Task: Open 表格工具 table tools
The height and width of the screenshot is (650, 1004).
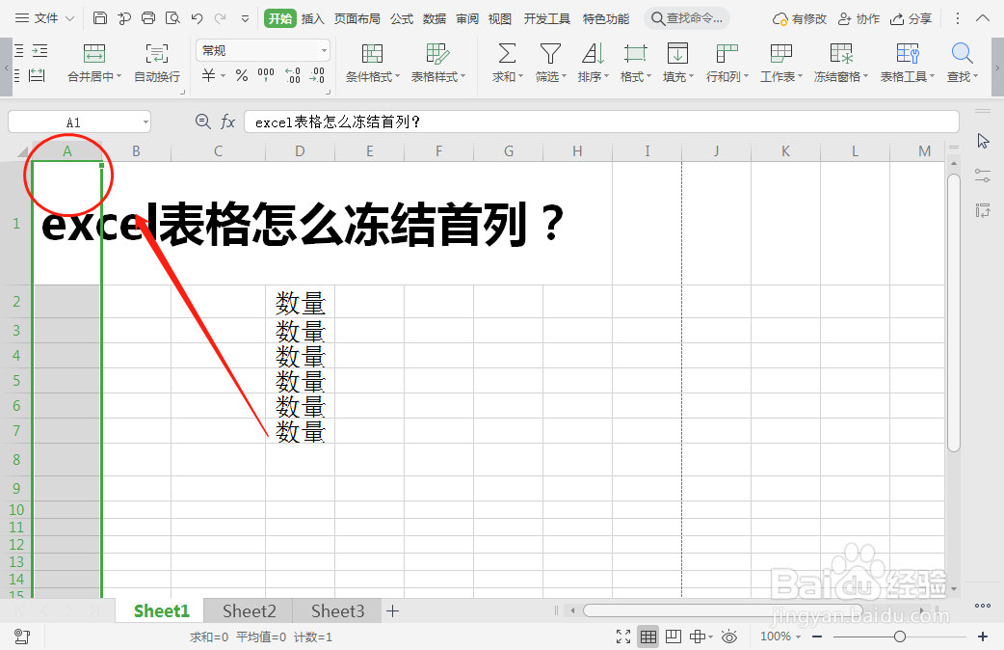Action: pos(908,63)
